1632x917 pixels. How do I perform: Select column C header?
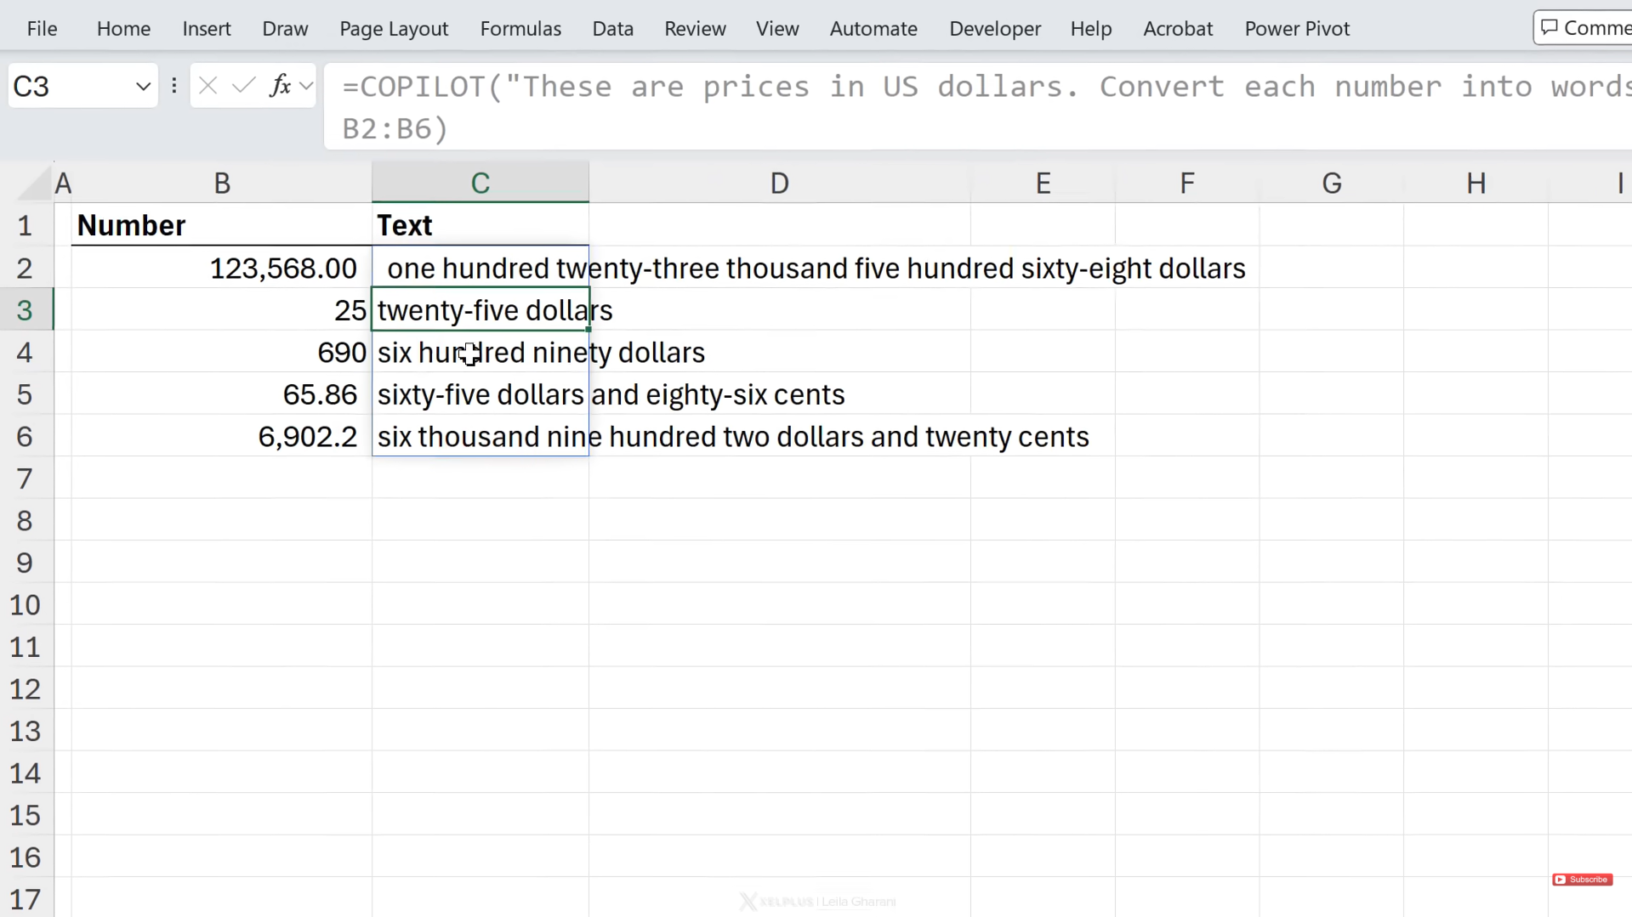pos(481,183)
